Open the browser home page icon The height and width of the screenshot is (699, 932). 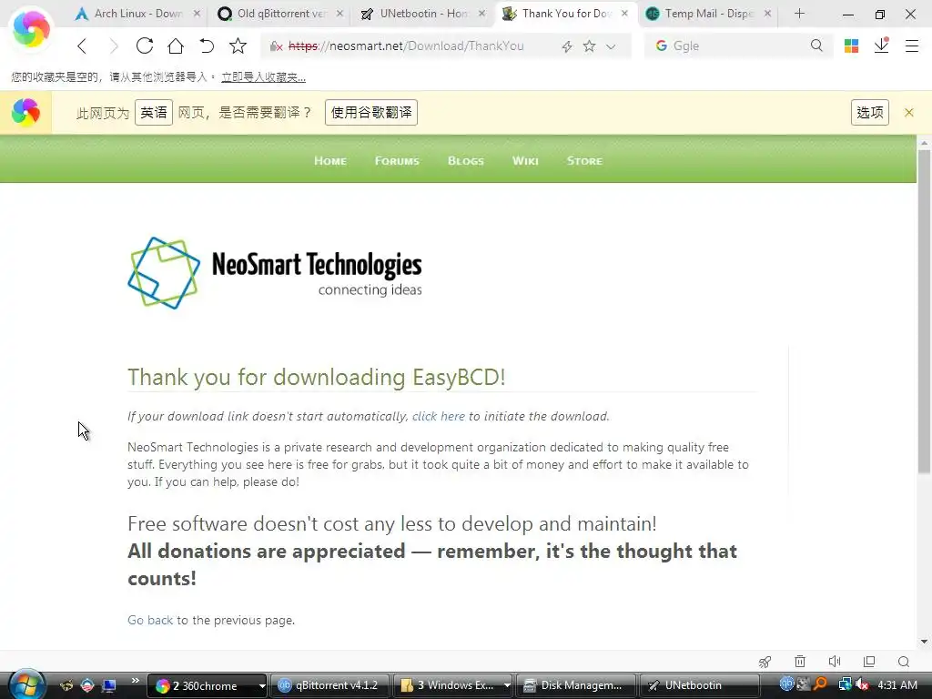point(176,46)
